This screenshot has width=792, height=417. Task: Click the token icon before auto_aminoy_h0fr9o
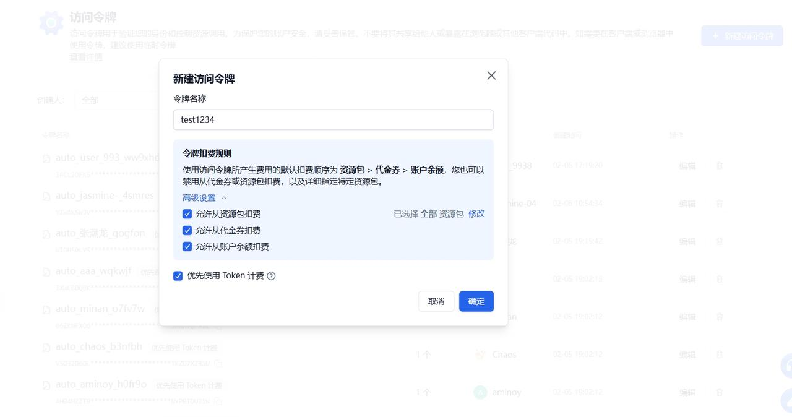pos(46,385)
